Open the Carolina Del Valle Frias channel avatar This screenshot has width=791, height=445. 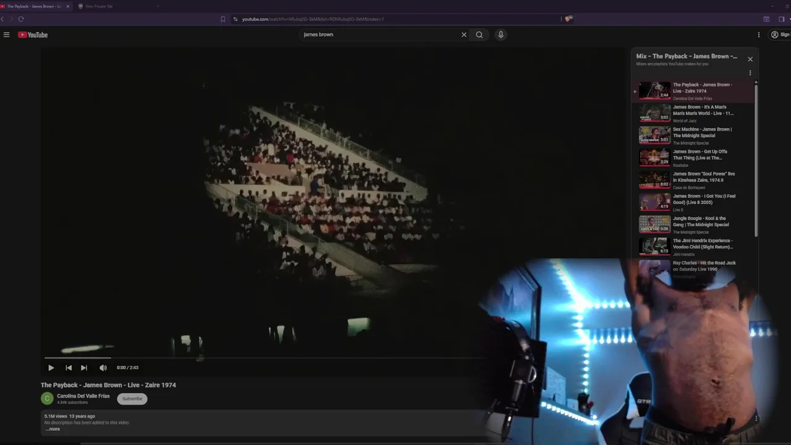tap(47, 399)
